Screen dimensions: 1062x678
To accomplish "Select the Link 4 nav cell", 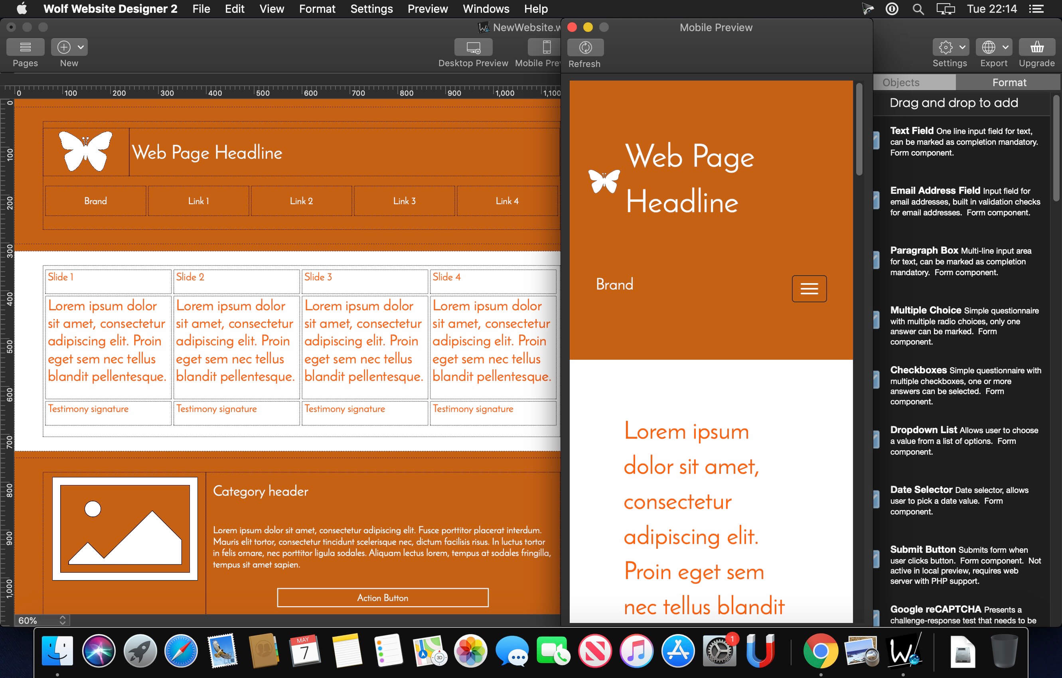I will pos(507,201).
